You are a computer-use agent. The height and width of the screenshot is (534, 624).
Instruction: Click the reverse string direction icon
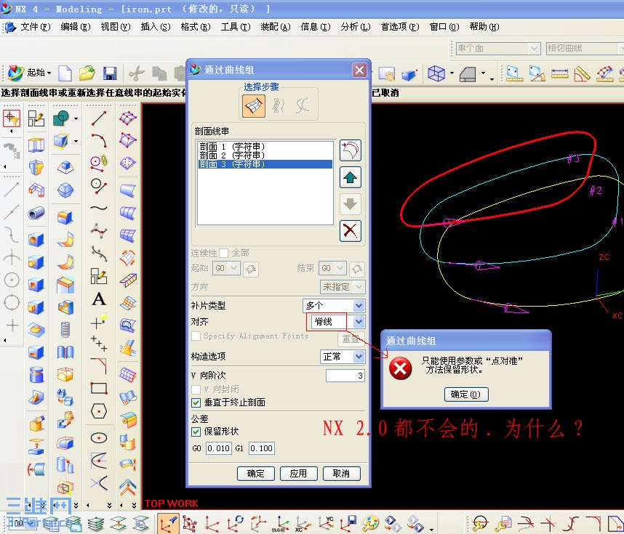point(351,150)
